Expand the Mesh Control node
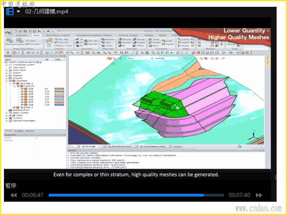Viewport: 287px width, 215px height. pyautogui.click(x=6, y=113)
